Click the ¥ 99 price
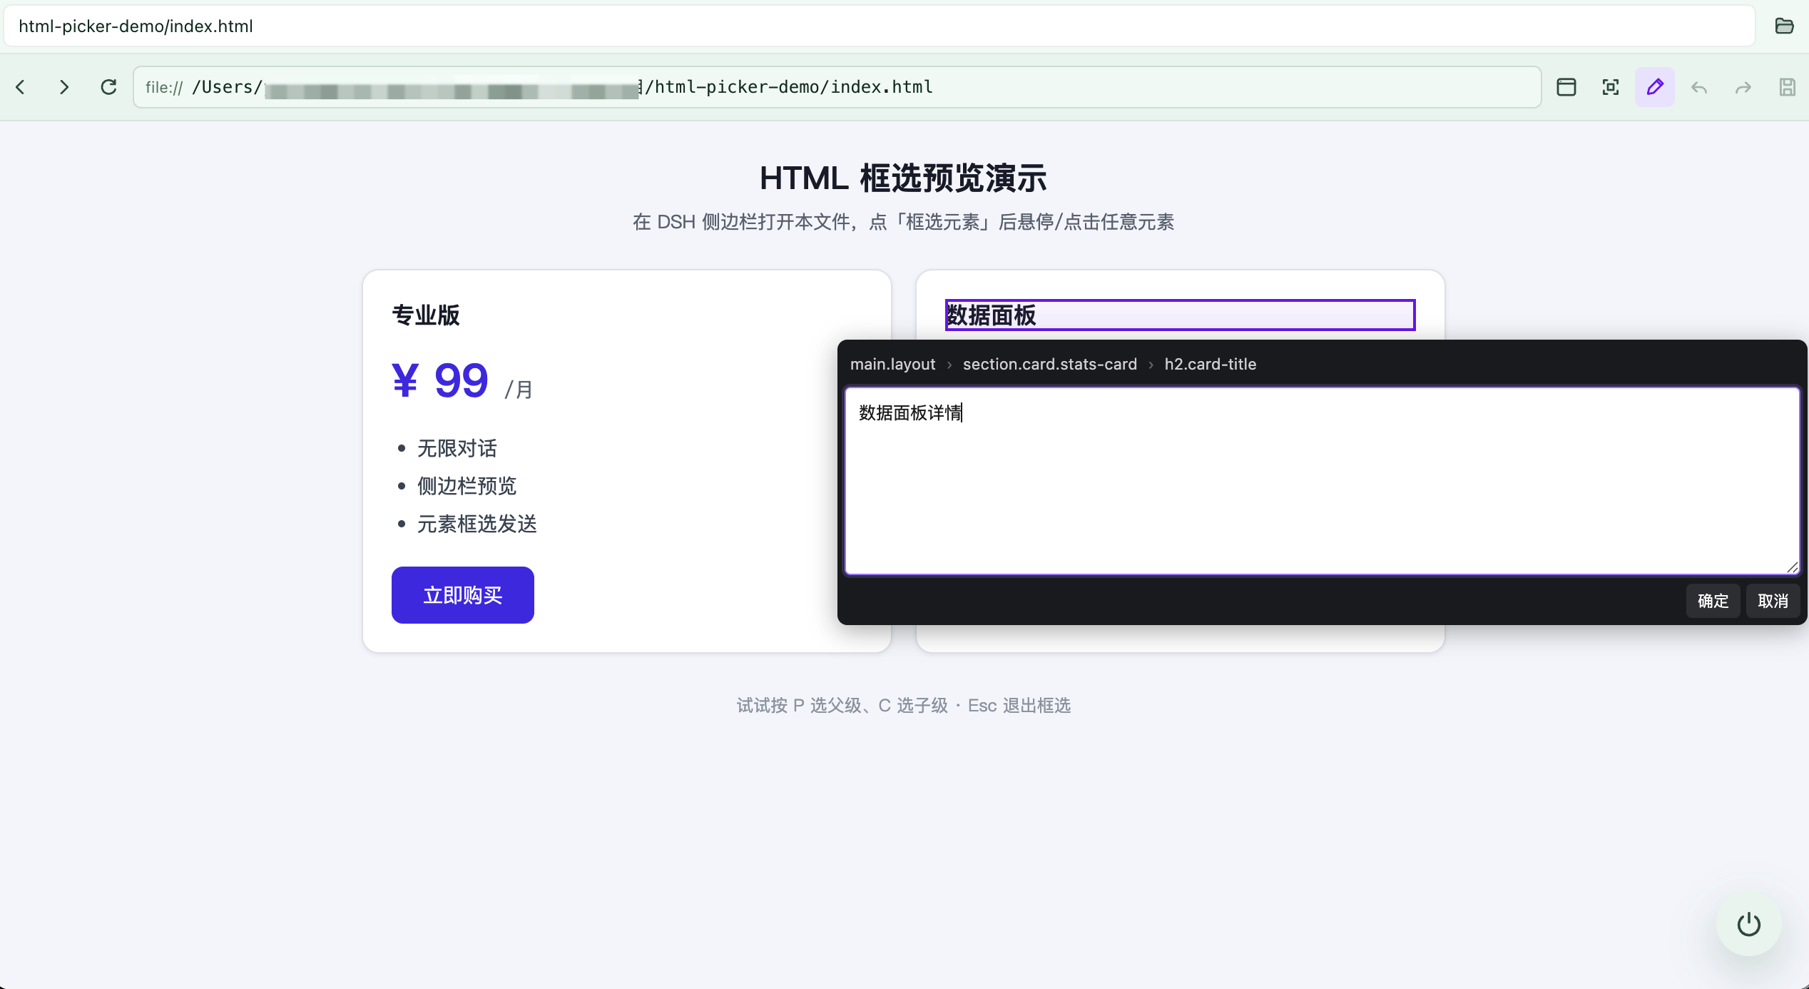Viewport: 1809px width, 989px height. [440, 380]
